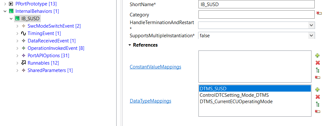Expand the PPortPrototype tree node

pos(5,4)
